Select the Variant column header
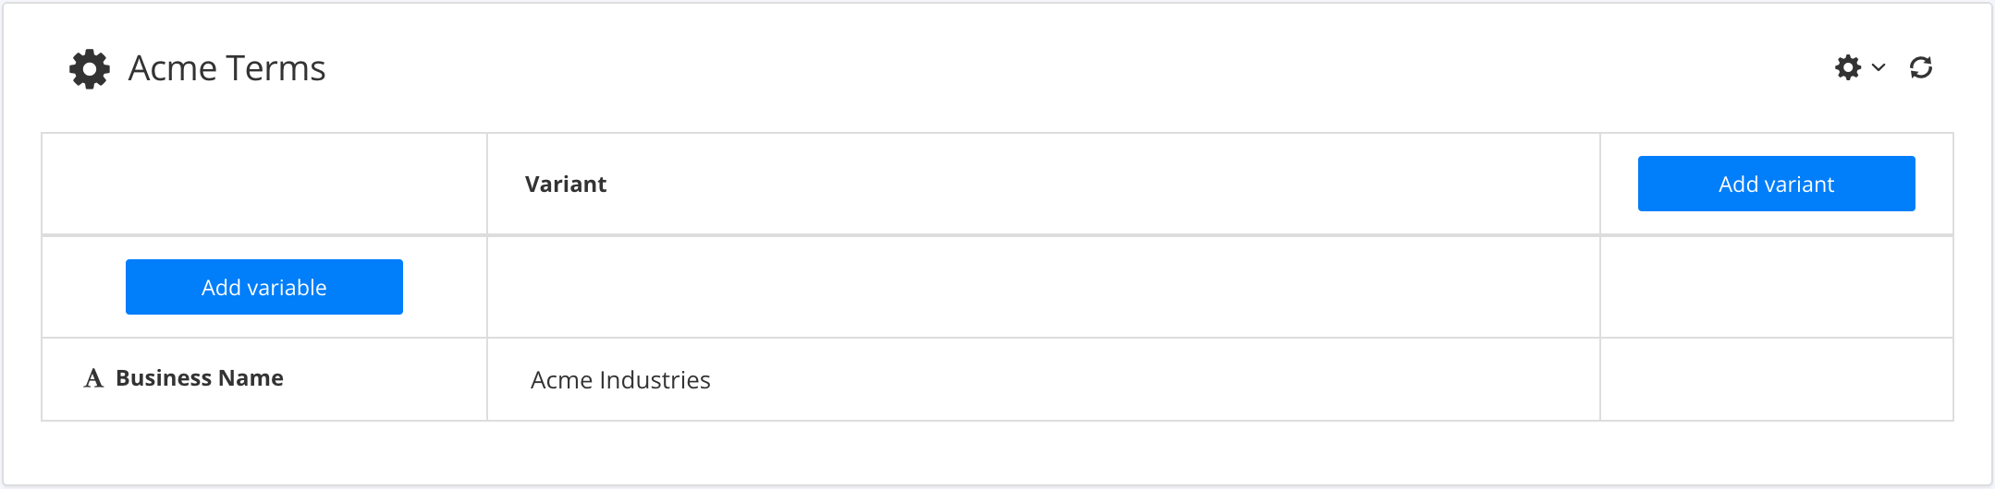This screenshot has height=489, width=1995. point(566,185)
